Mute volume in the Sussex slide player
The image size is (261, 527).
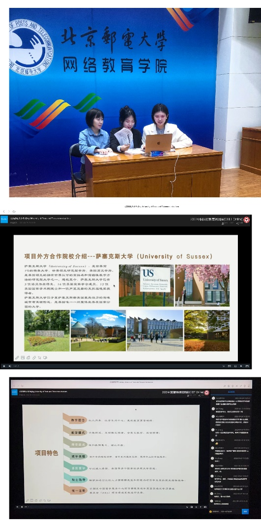[x=10, y=366]
